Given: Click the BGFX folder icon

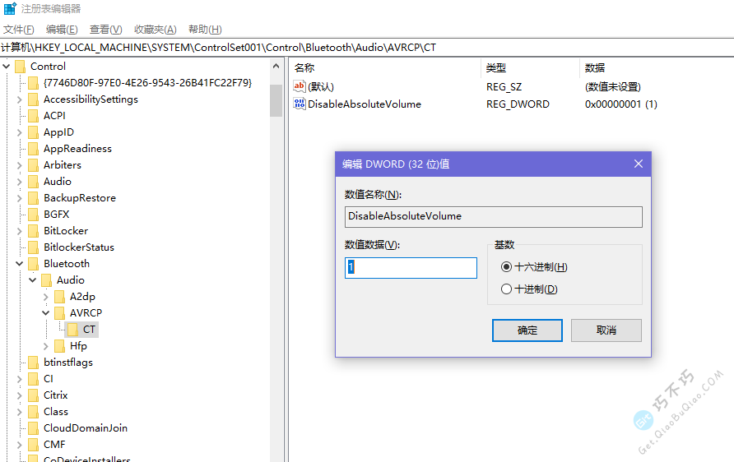Looking at the screenshot, I should point(33,215).
